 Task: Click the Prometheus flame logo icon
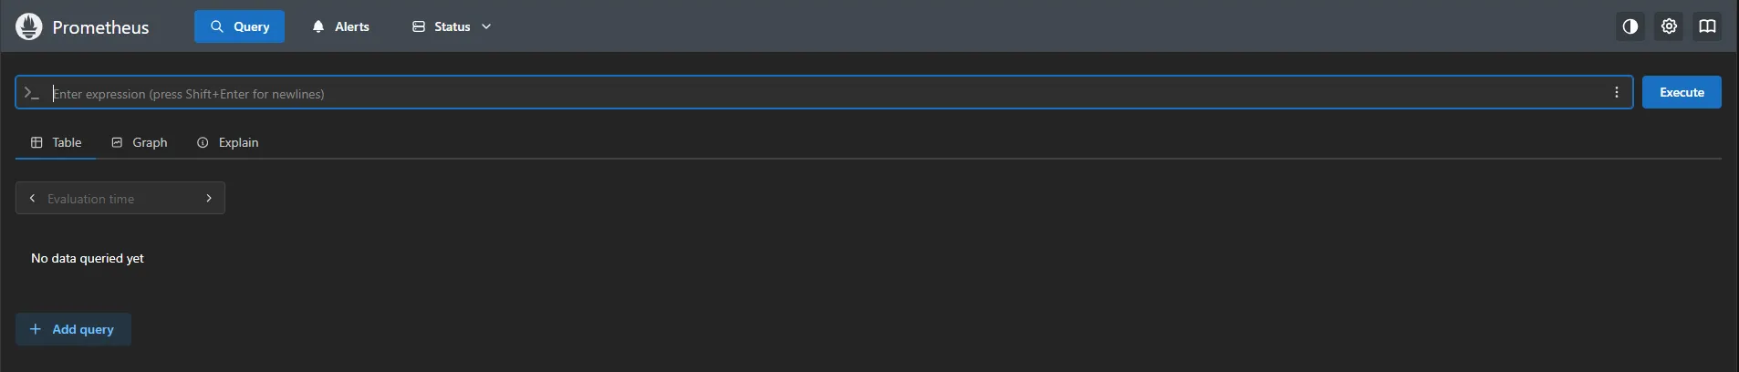coord(29,26)
